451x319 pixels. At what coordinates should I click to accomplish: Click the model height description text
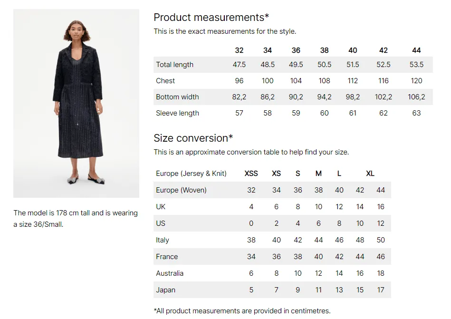[76, 219]
